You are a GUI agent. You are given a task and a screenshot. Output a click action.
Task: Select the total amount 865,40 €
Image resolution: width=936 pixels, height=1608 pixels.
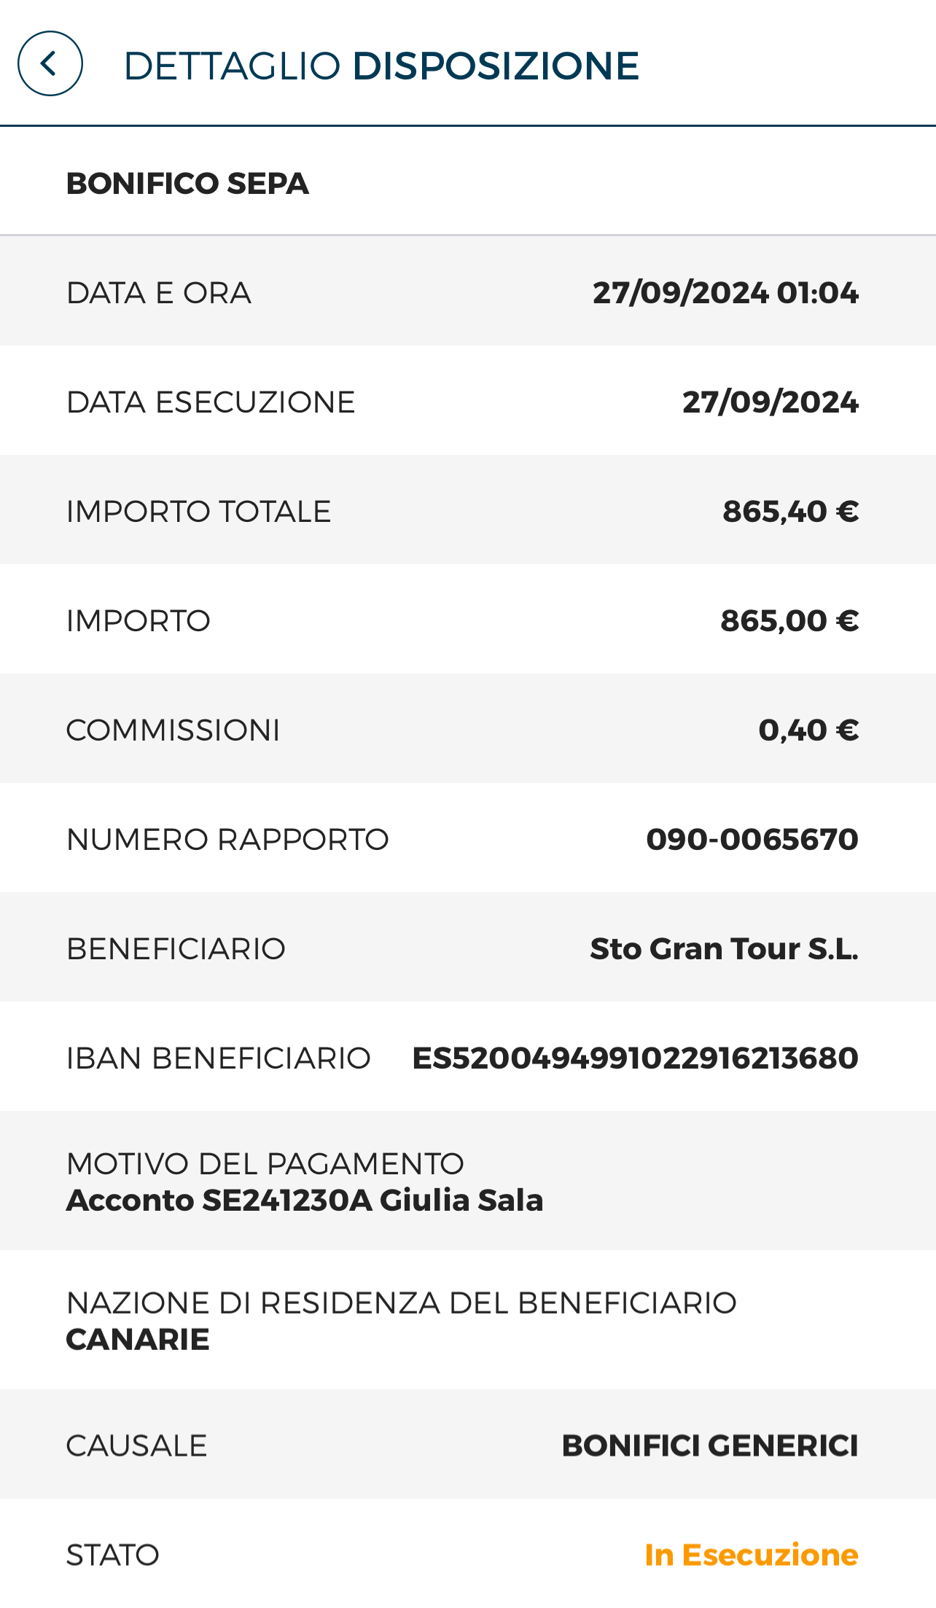coord(791,511)
